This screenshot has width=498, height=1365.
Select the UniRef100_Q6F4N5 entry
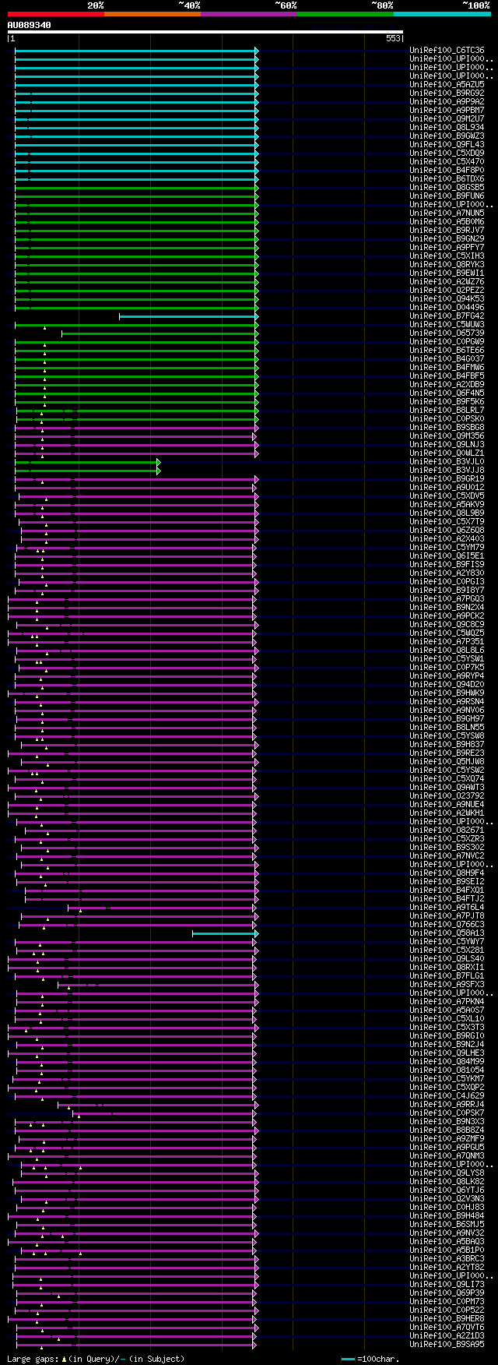coord(447,393)
